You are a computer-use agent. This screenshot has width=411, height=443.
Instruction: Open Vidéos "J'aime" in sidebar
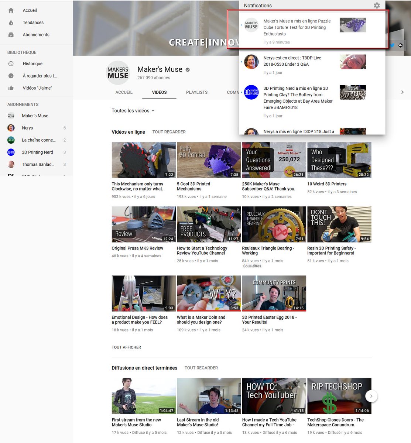click(x=37, y=88)
